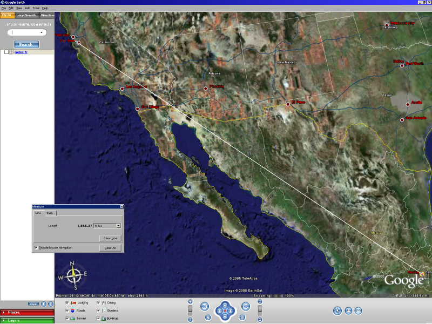
Task: Open the Miles units dropdown in the Measure dialog
Action: [x=118, y=226]
